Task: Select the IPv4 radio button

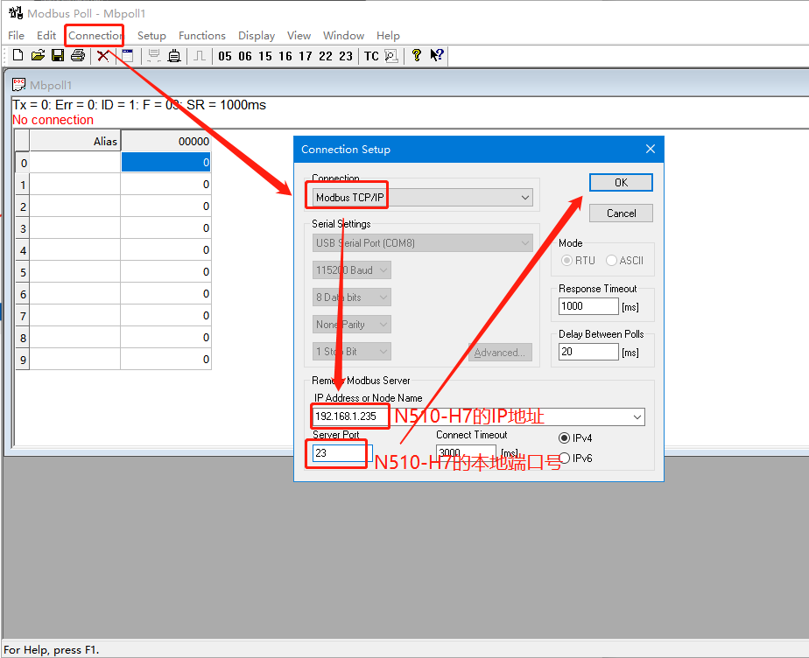Action: coord(564,437)
